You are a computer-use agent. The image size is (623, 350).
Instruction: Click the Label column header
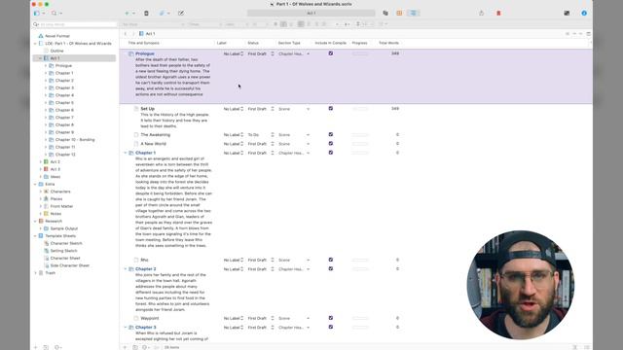(x=222, y=43)
